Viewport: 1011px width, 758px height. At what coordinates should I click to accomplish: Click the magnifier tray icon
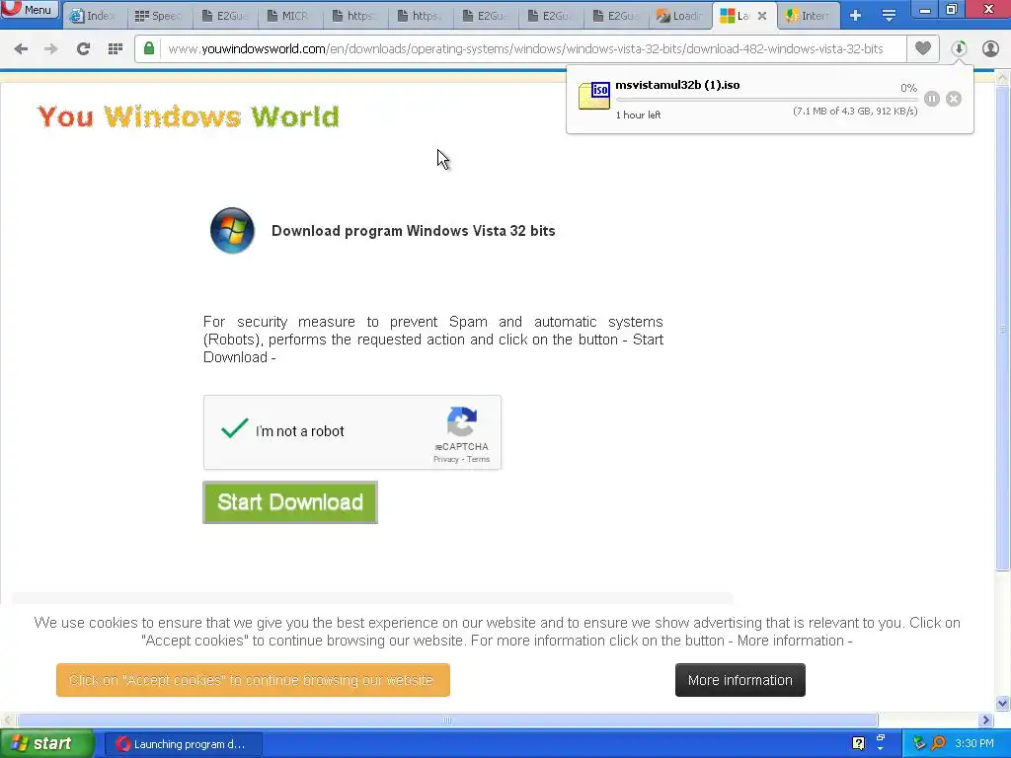[x=938, y=743]
